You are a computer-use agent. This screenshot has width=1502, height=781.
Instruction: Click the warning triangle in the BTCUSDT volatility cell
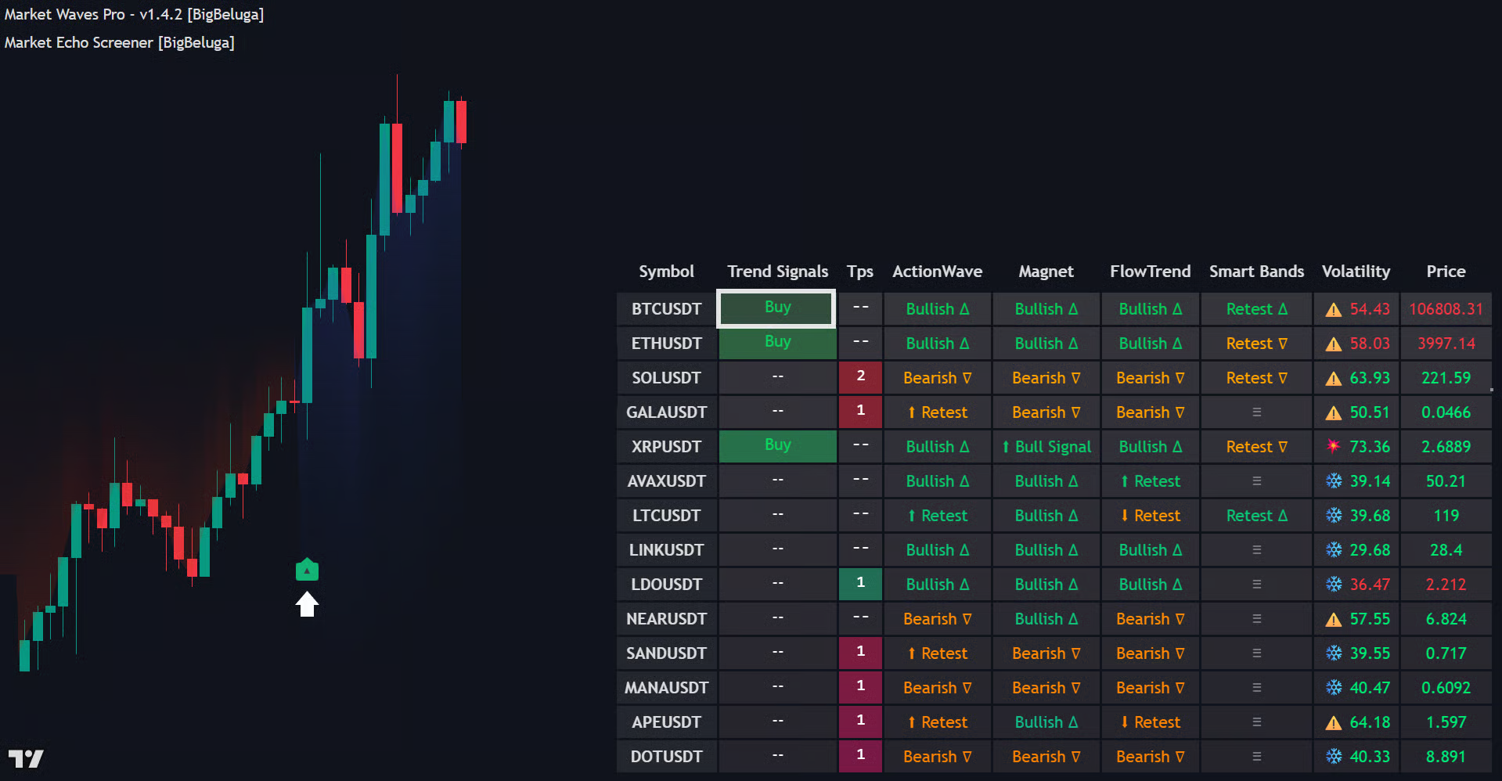(x=1333, y=310)
